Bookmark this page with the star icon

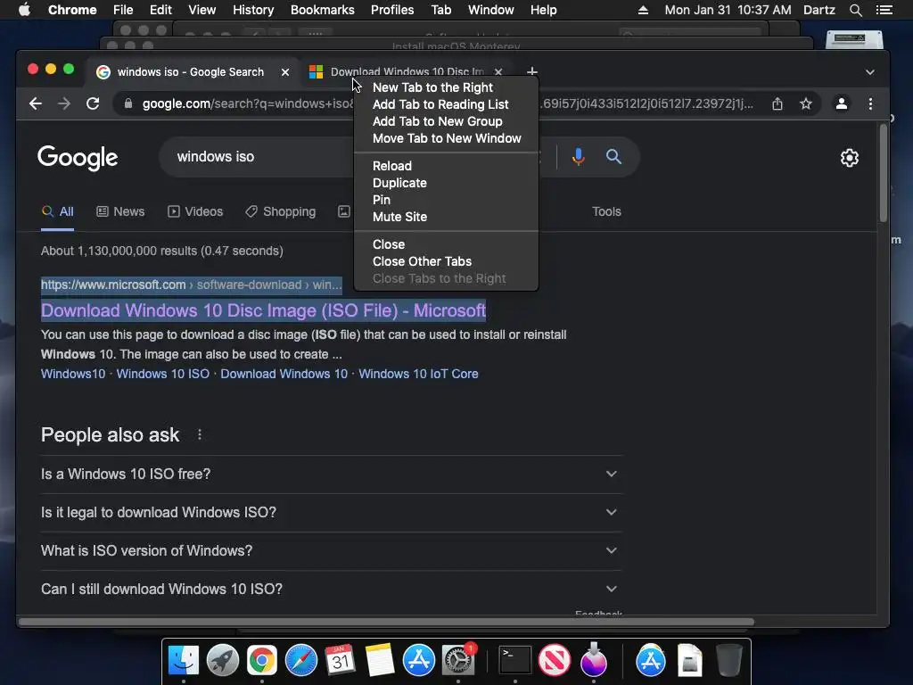[x=806, y=103]
